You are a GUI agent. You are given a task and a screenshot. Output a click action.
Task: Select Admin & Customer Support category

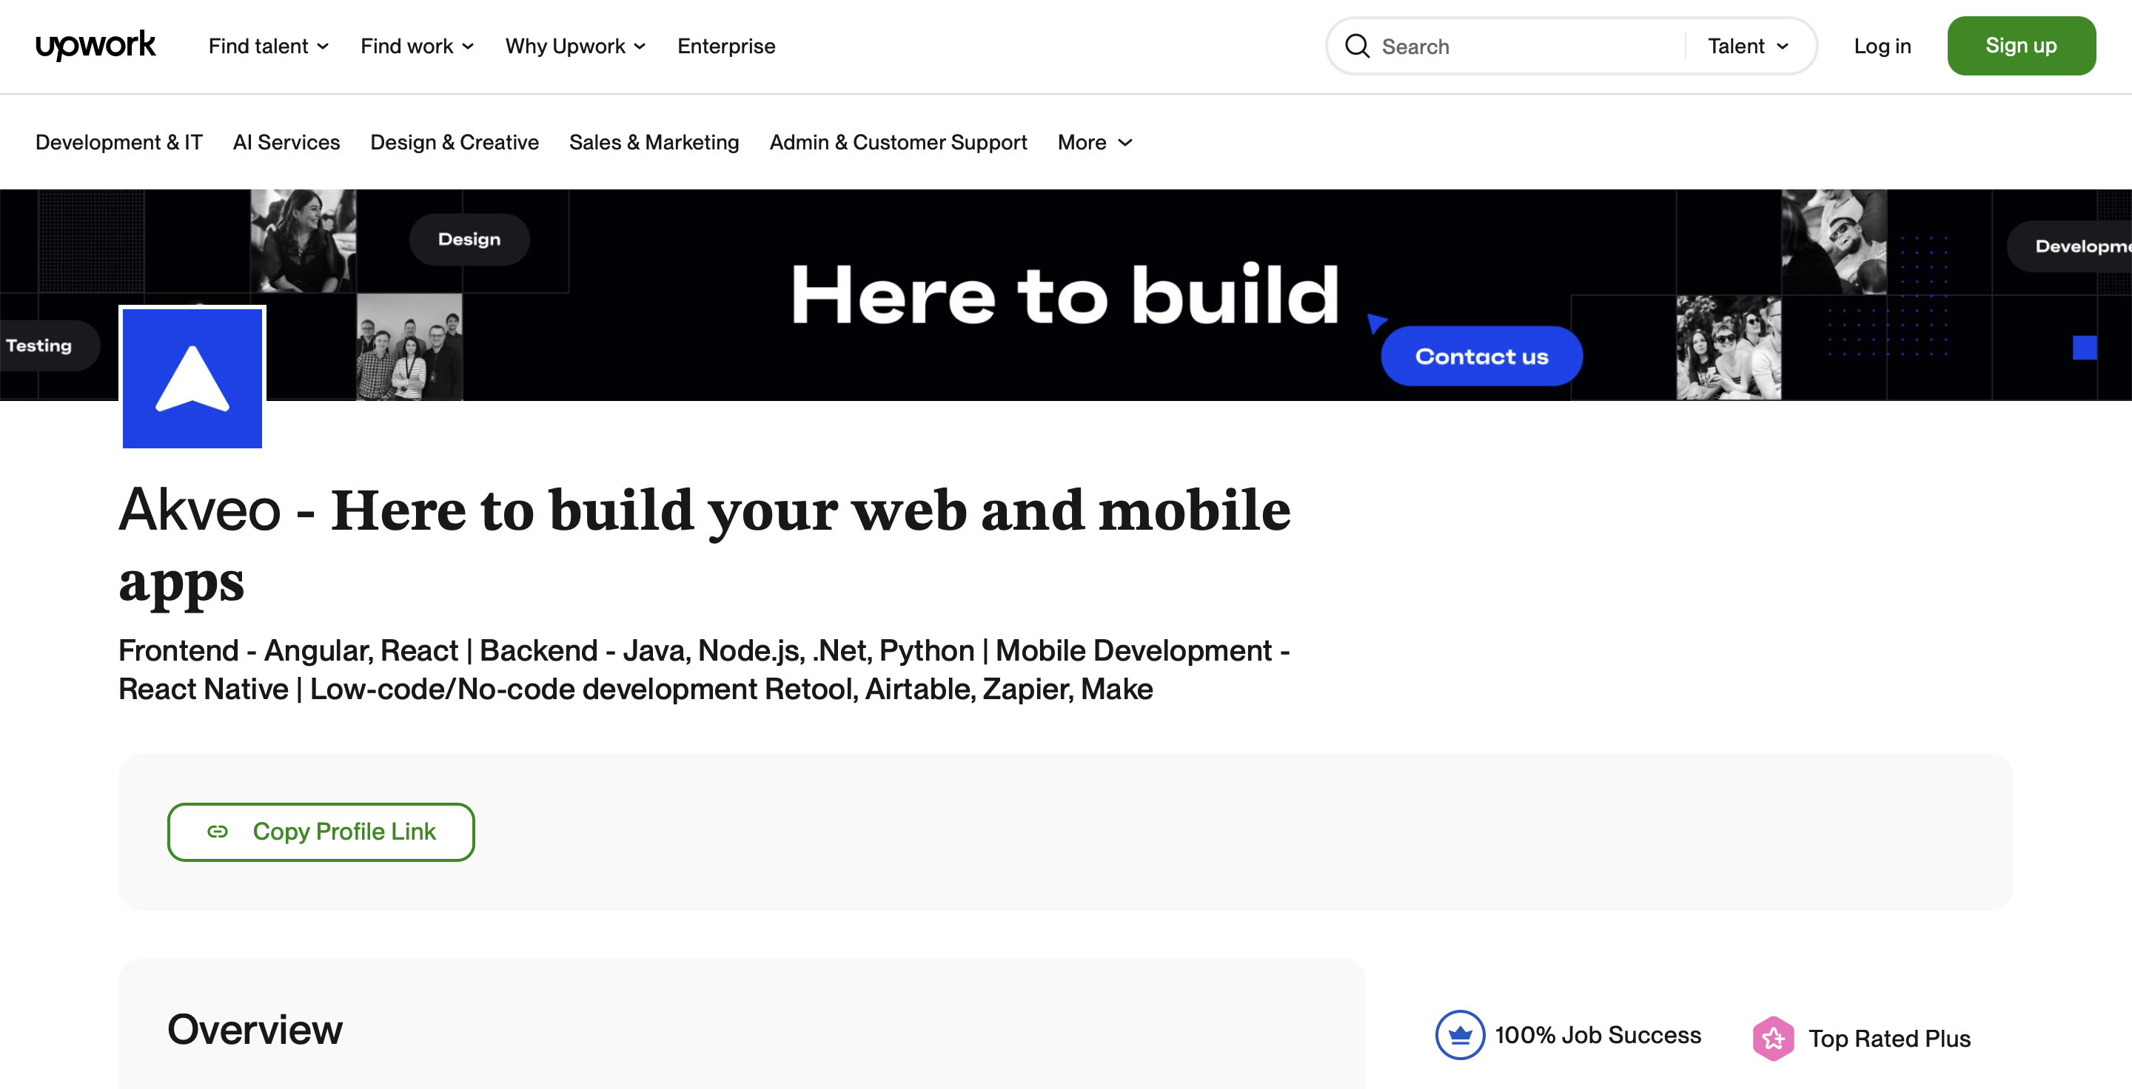click(x=898, y=142)
